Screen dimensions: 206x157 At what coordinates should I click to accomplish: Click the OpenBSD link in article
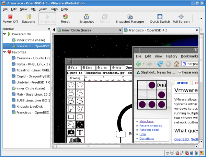[181, 139]
